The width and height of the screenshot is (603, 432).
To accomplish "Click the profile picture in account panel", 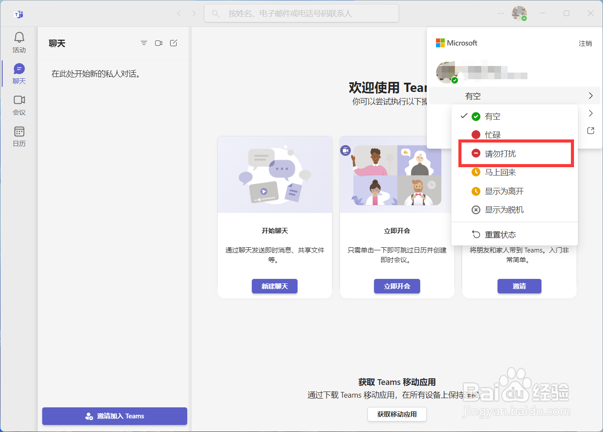I will point(447,73).
